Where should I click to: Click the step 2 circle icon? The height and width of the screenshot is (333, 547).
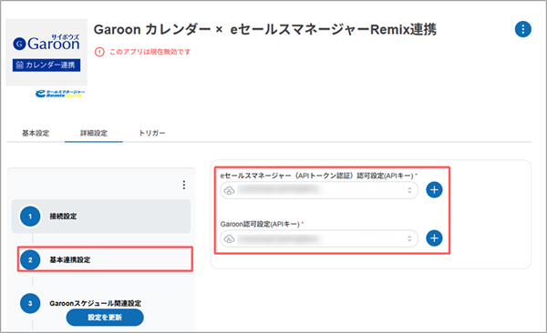click(x=30, y=260)
